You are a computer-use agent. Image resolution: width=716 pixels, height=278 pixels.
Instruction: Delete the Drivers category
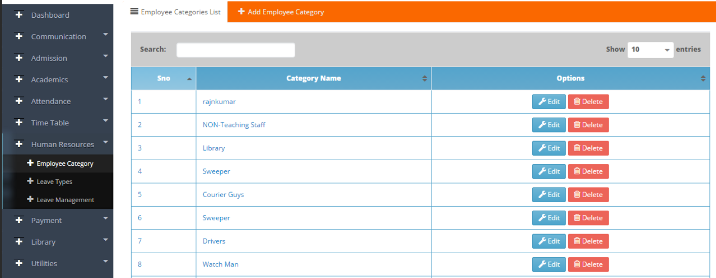[588, 241]
